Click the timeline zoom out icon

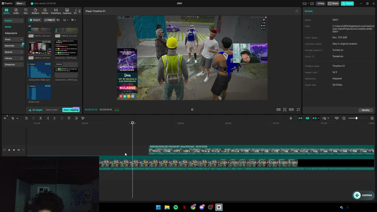[x=344, y=118]
